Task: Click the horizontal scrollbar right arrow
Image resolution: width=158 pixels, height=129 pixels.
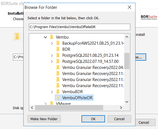Action: 121,108
